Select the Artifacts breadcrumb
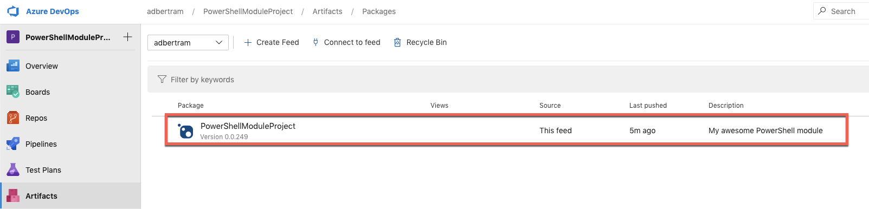The image size is (869, 209). [327, 11]
